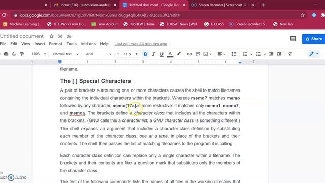
Task: Add a comment using toolbar icon
Action: point(198,54)
